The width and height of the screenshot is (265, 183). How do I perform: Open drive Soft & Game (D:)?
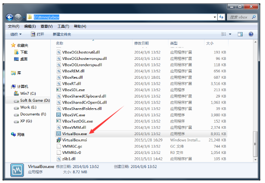pyautogui.click(x=32, y=100)
